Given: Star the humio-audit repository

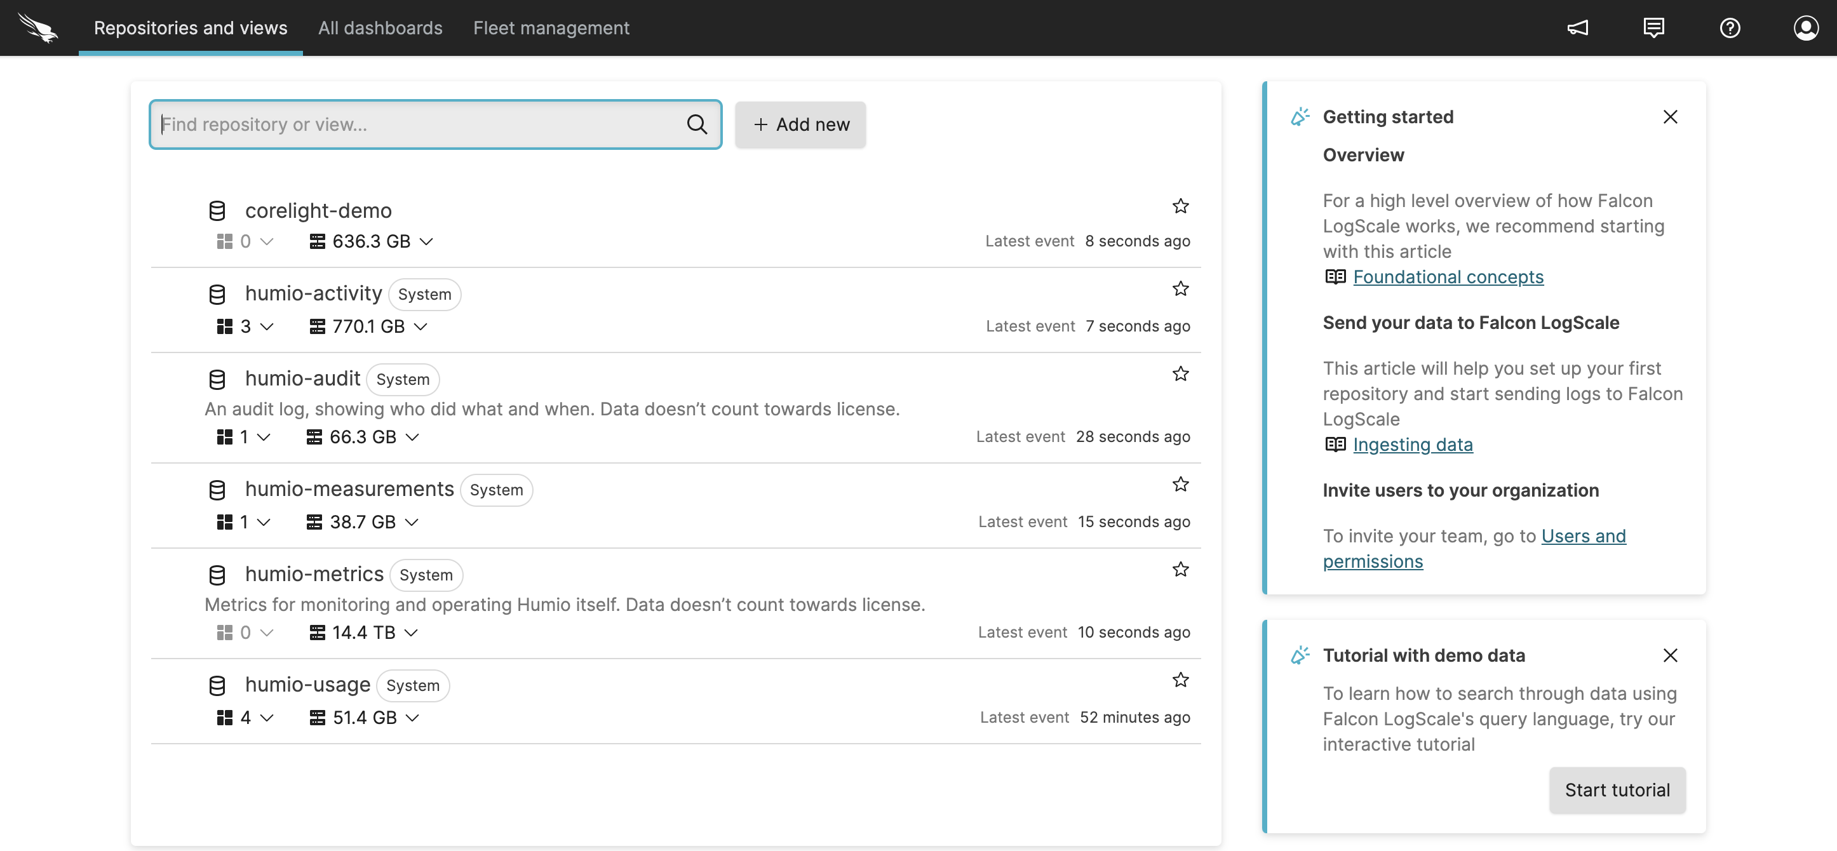Looking at the screenshot, I should (1180, 373).
